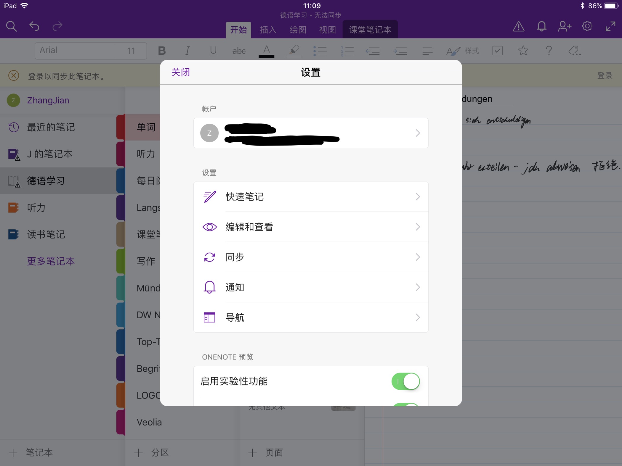Screen dimensions: 622x466
Task: Open 德语学习 notebook
Action: click(x=59, y=181)
